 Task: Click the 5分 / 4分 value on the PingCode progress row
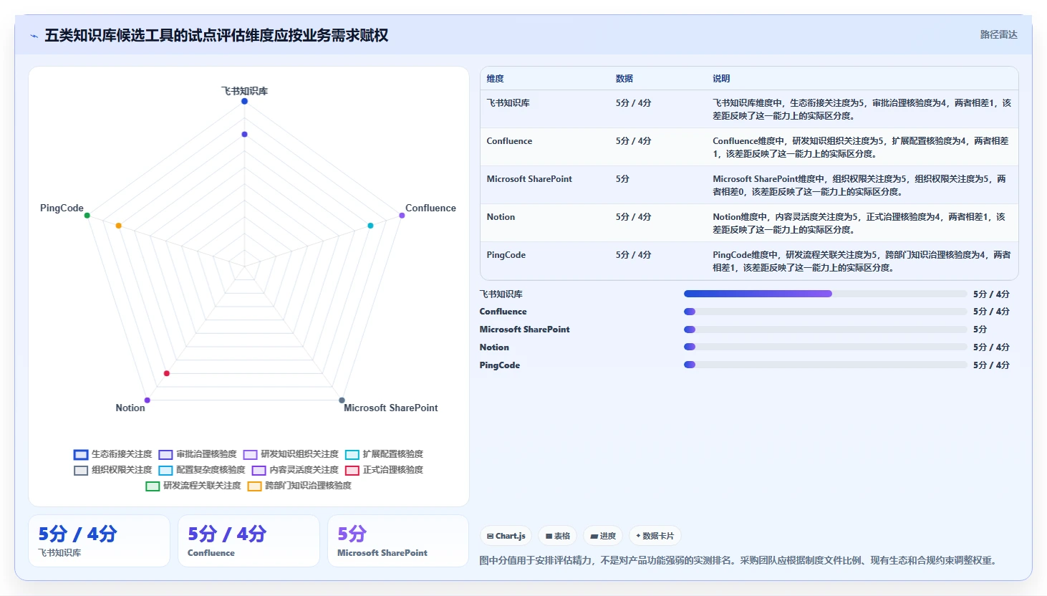click(x=991, y=365)
